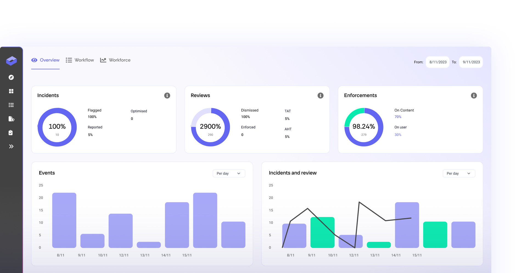Click the Enforcements 98.24% donut chart
Screen dimensions: 527x273
(364, 127)
